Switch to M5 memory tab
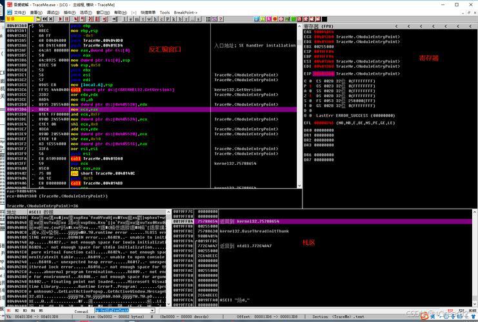Image resolution: width=478 pixels, height=322 pixels. click(41, 311)
